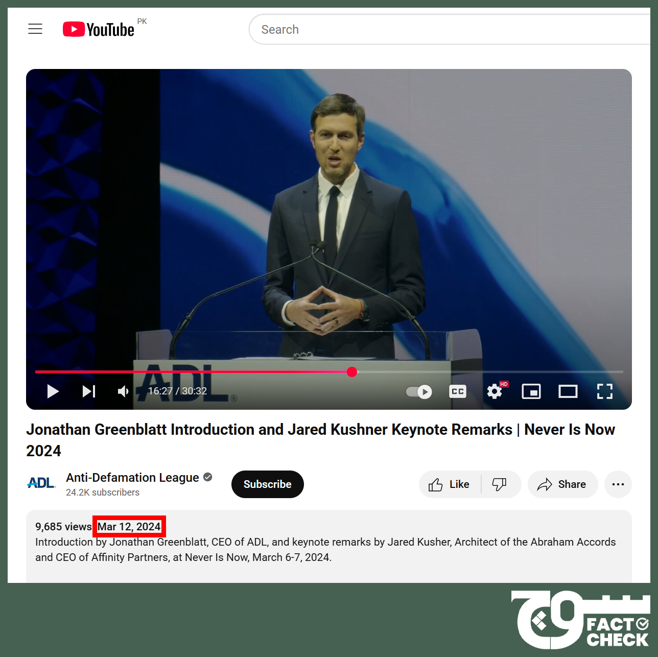
Task: Click the 16:27 / 30:32 time display
Action: point(177,391)
